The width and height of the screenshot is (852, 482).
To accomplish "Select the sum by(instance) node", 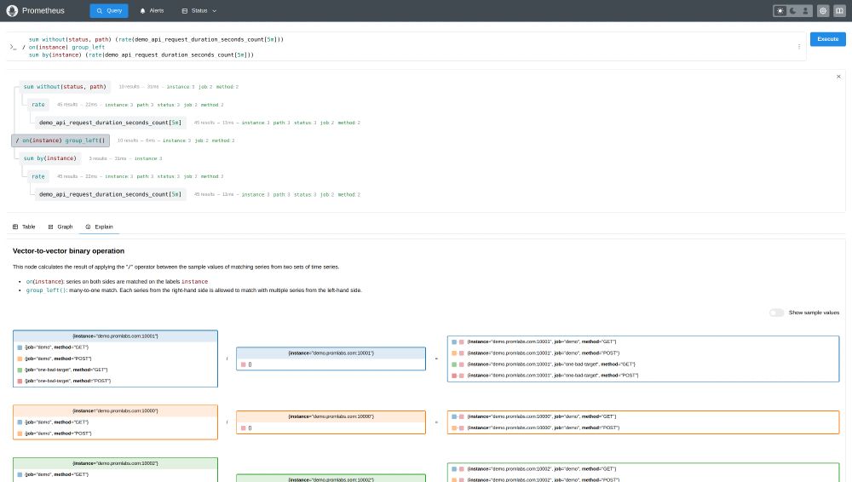I will [x=50, y=158].
